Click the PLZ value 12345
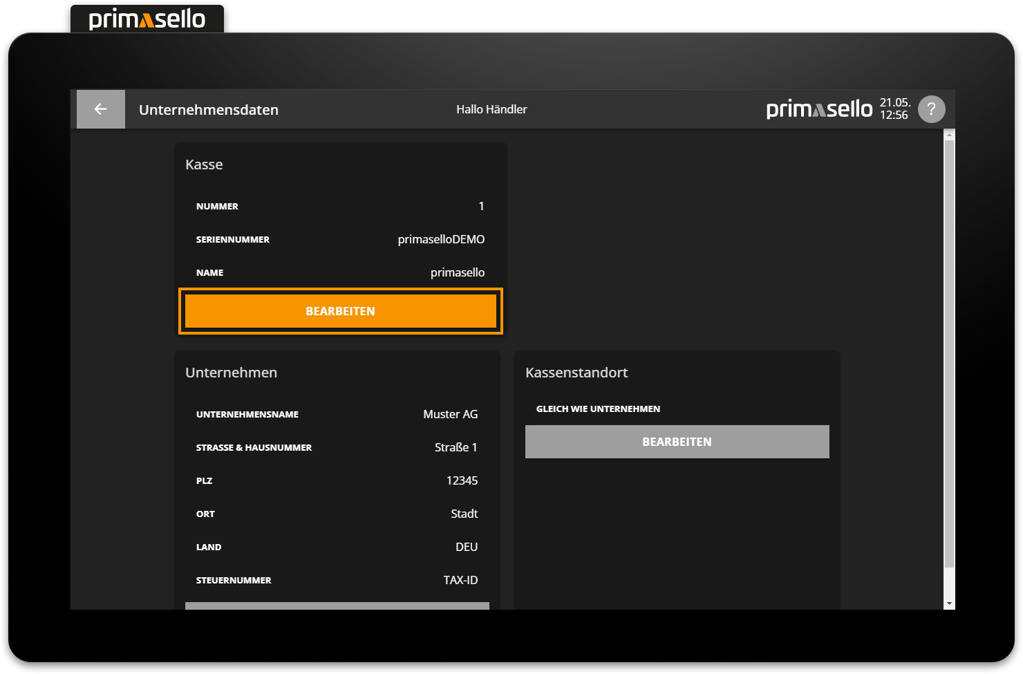1023x674 pixels. tap(462, 480)
